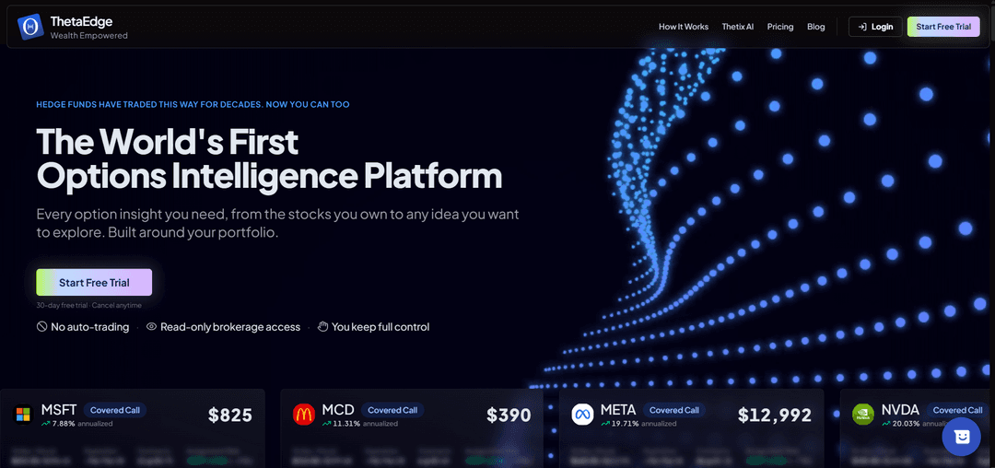The height and width of the screenshot is (468, 995).
Task: Click the trend-up arrow on MCD card
Action: 325,424
